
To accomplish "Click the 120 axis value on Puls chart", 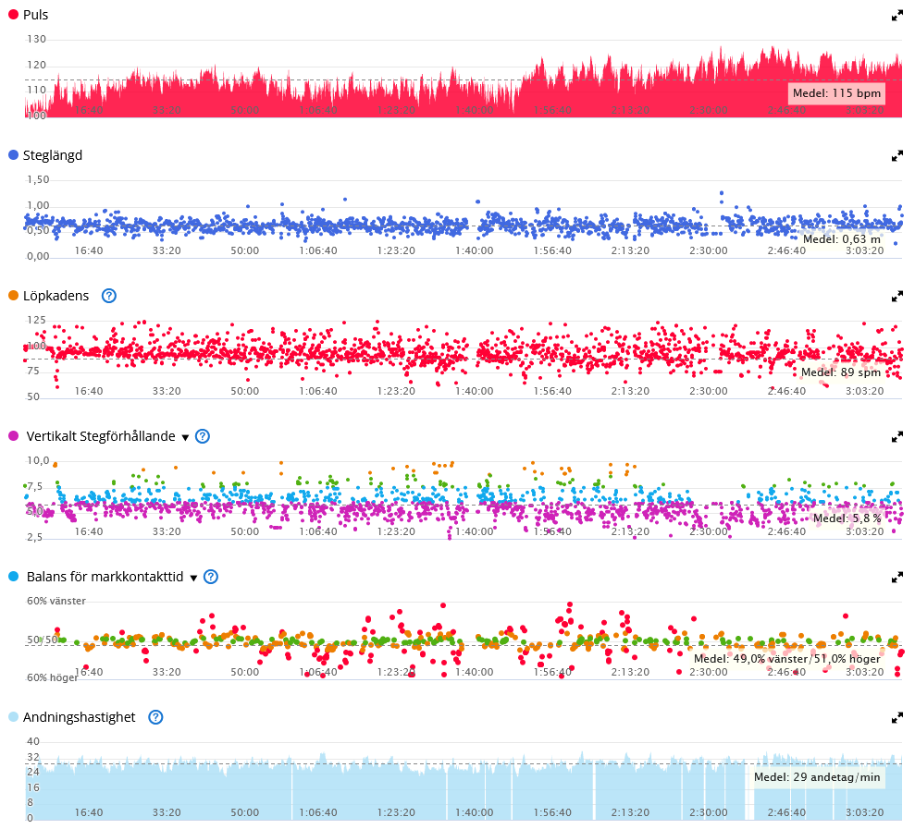I will pos(36,65).
